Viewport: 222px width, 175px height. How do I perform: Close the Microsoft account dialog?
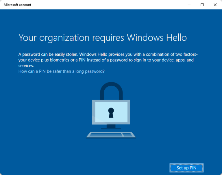click(215, 5)
